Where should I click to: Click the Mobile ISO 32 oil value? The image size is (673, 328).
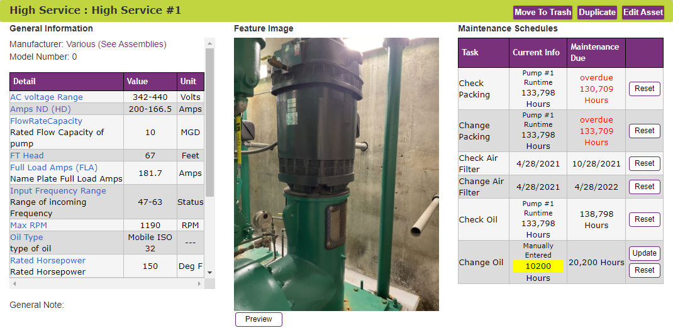[150, 243]
